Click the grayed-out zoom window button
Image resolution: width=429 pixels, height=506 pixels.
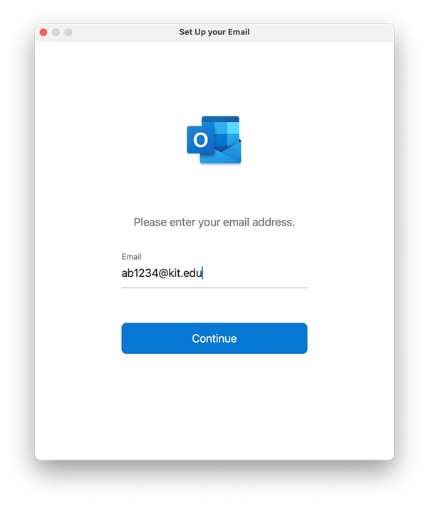click(x=68, y=32)
